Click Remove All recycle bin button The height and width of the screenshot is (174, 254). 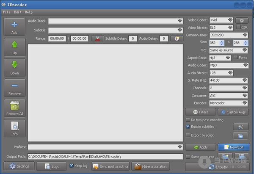click(x=14, y=108)
